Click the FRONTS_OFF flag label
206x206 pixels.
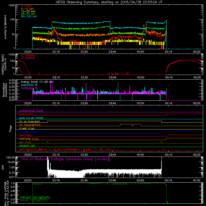(27, 146)
